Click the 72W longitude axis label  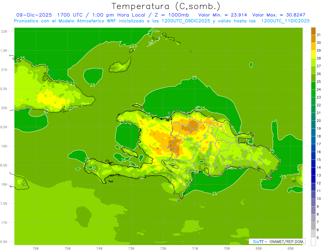pyautogui.click(x=163, y=248)
